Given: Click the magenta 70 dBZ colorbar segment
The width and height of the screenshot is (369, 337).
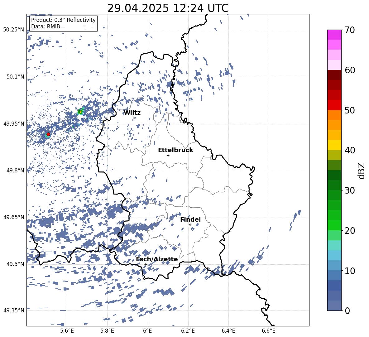Looking at the screenshot, I should (334, 35).
